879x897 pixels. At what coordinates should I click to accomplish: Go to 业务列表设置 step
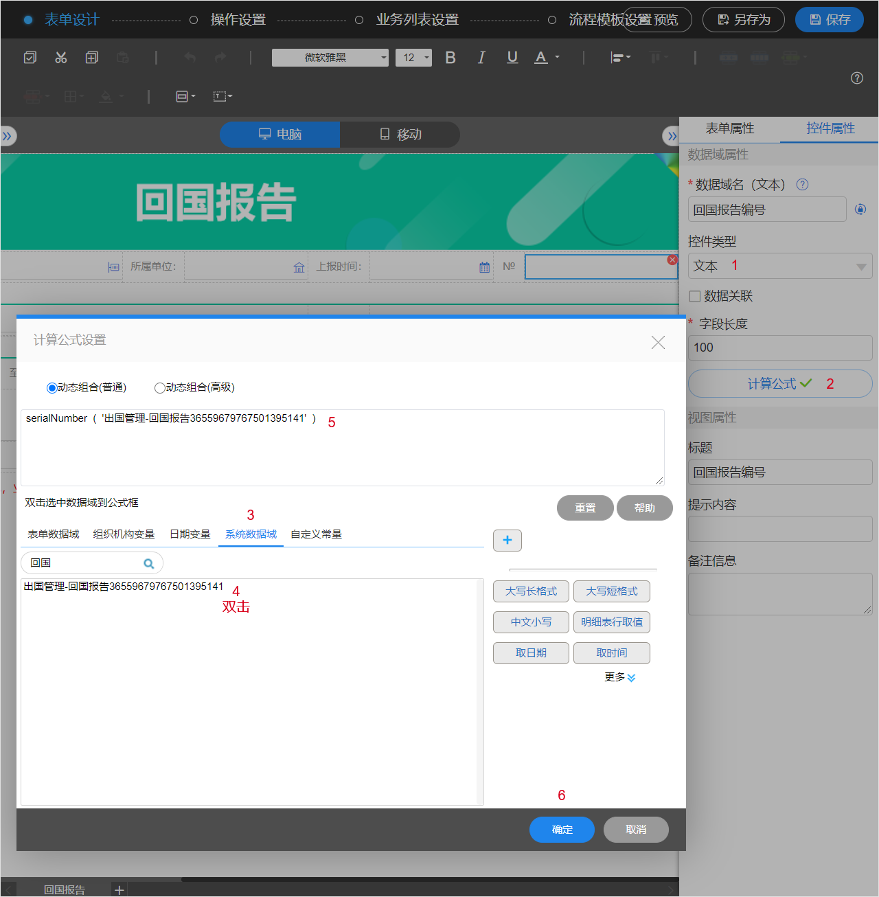417,20
